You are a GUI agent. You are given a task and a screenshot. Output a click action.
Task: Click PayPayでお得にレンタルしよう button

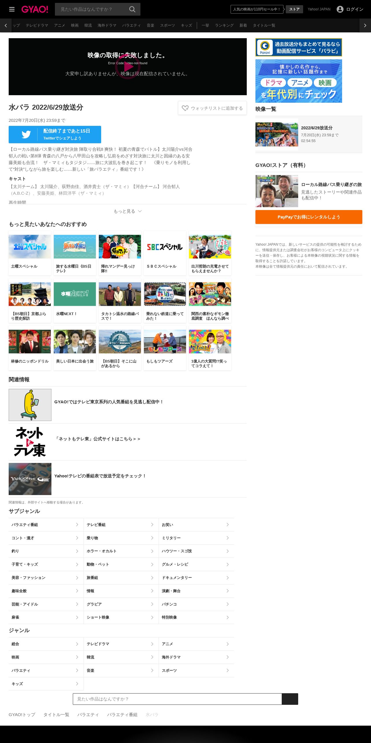pos(309,217)
